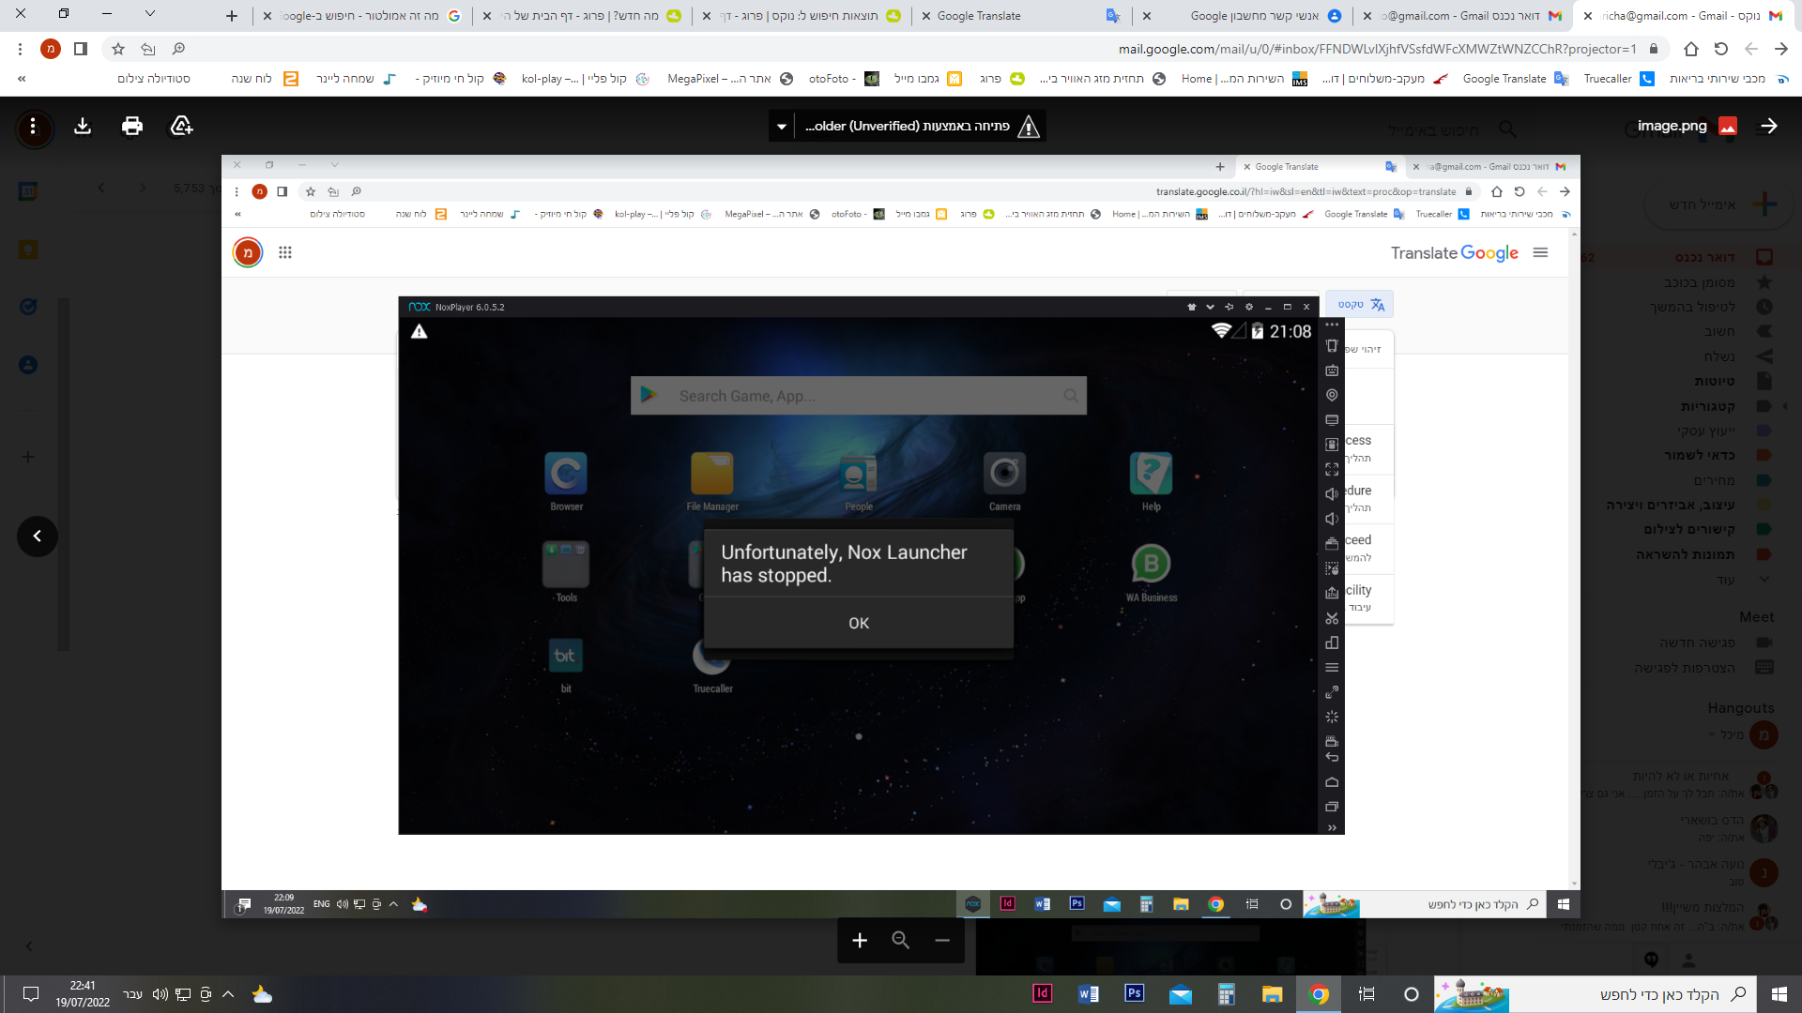Print the previewed image
Screen dimensions: 1802x1013
click(x=132, y=126)
